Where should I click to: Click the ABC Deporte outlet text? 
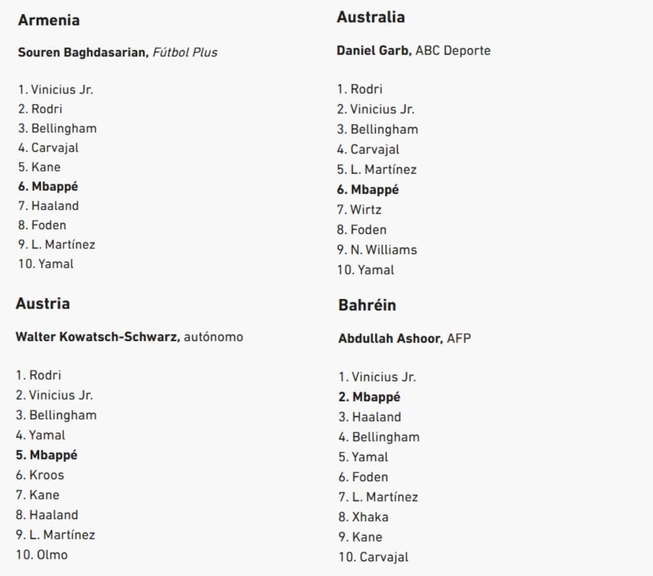453,50
